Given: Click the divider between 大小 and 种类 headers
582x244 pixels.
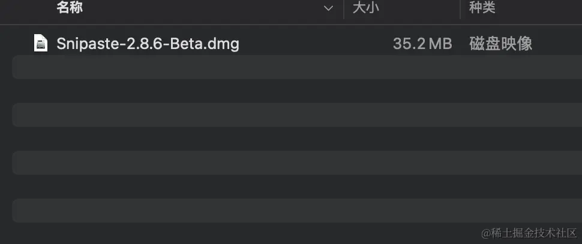Looking at the screenshot, I should pyautogui.click(x=460, y=8).
